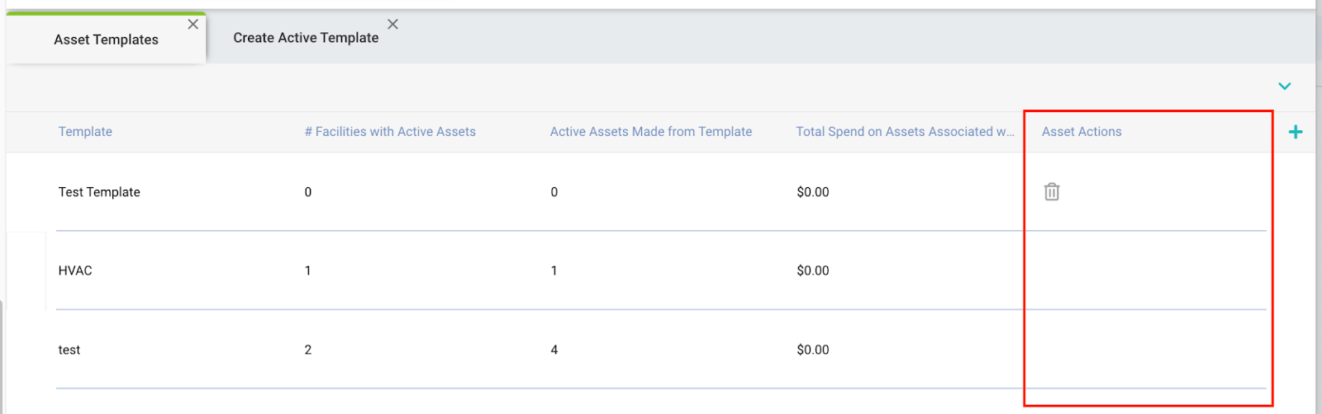Screen dimensions: 1322x414
Task: Click the Asset Actions column header
Action: (1082, 132)
